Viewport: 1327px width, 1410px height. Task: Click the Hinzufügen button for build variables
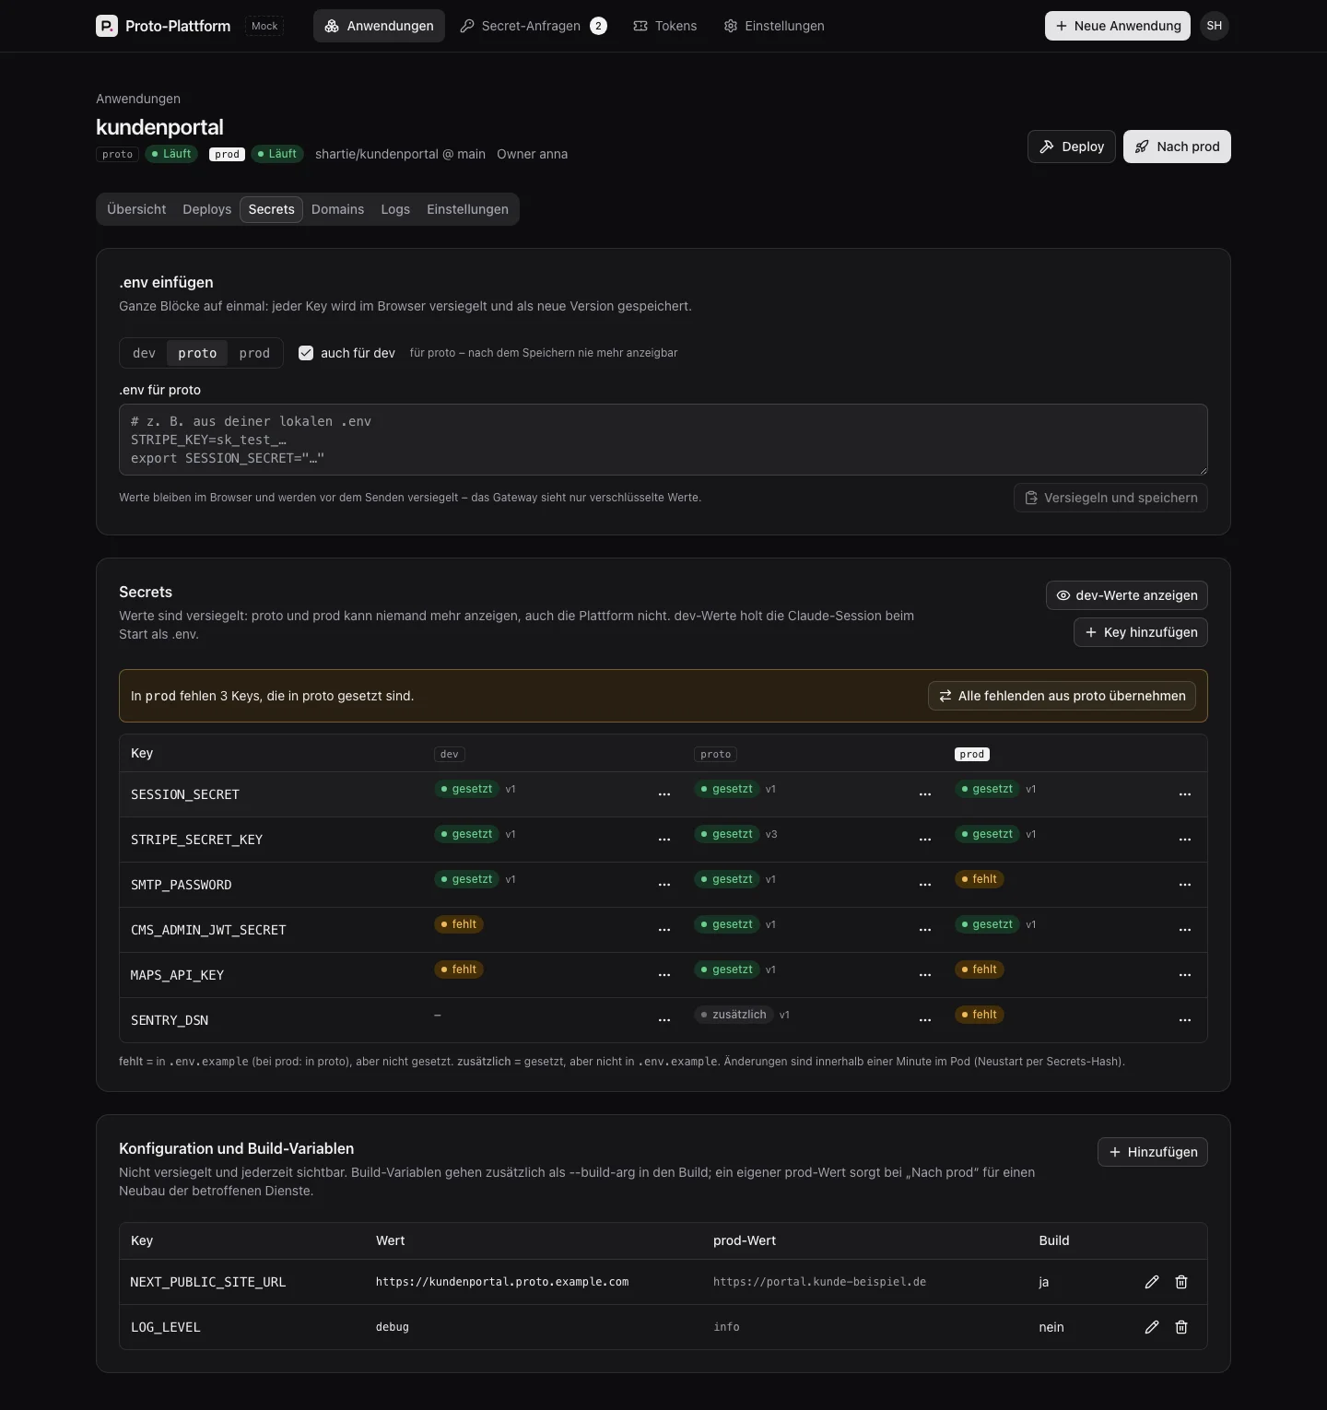coord(1153,1152)
